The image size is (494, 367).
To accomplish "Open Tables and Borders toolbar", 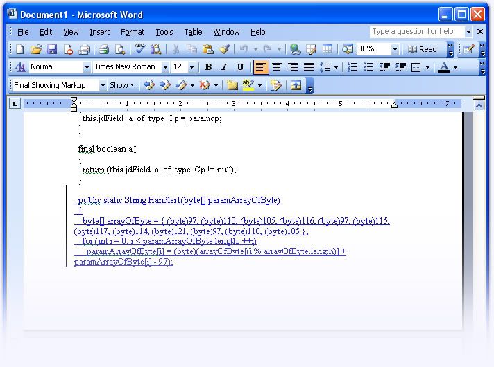I will (311, 49).
